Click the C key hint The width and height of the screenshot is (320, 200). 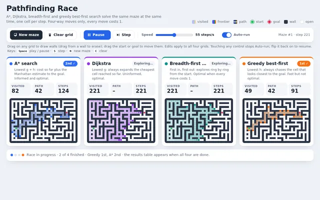tap(96, 51)
